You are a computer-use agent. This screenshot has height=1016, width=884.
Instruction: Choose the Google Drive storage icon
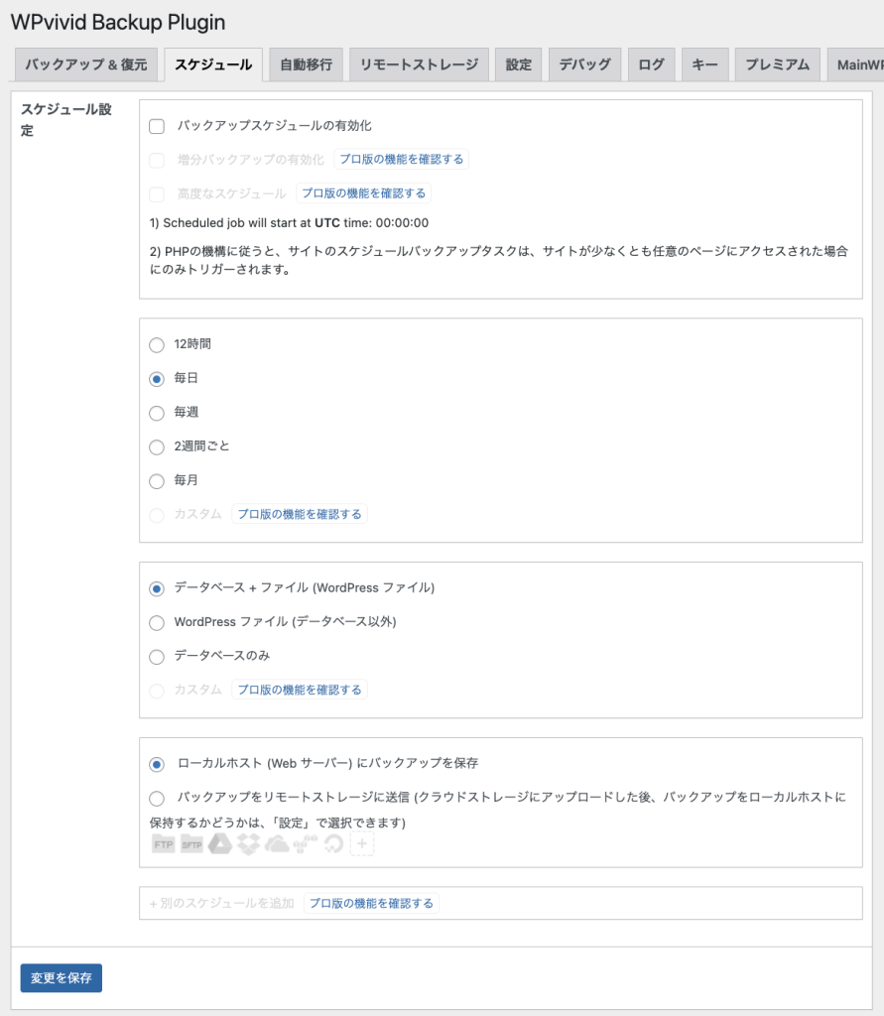pos(218,844)
